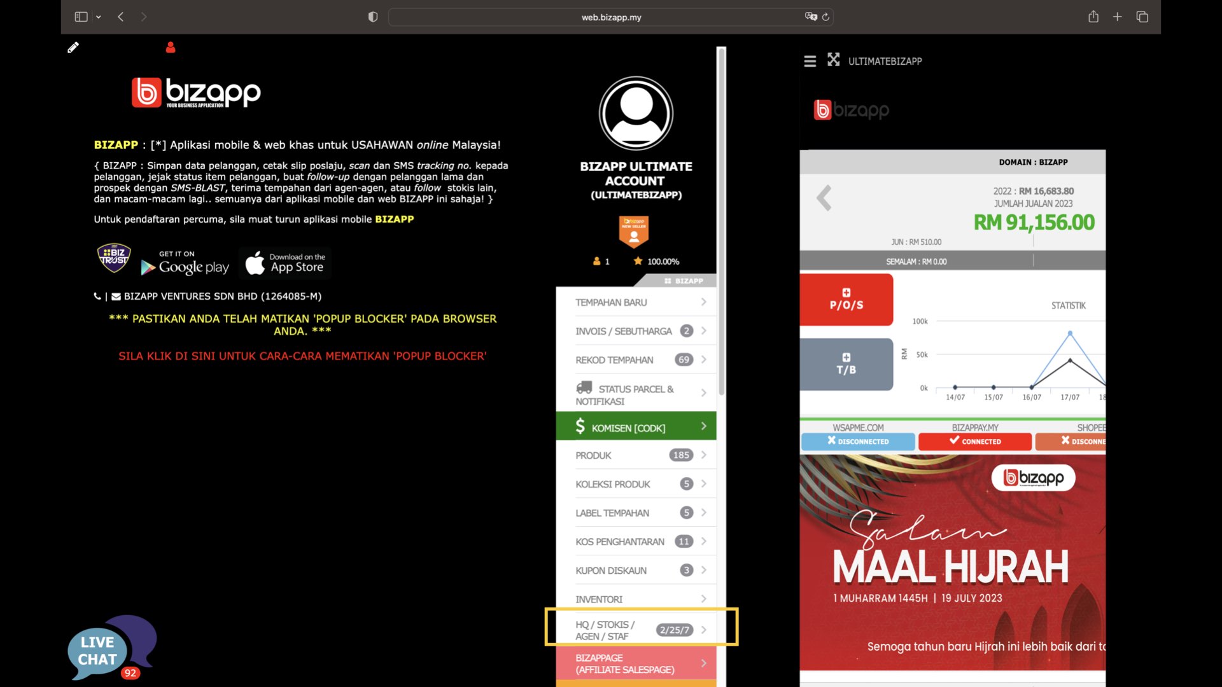The height and width of the screenshot is (687, 1222).
Task: Click the Biz Trust badge icon
Action: [114, 258]
